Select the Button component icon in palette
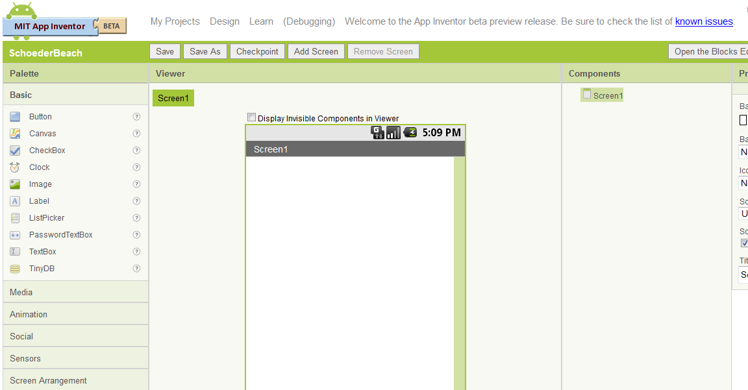Screen dimensions: 748x390 [15, 117]
